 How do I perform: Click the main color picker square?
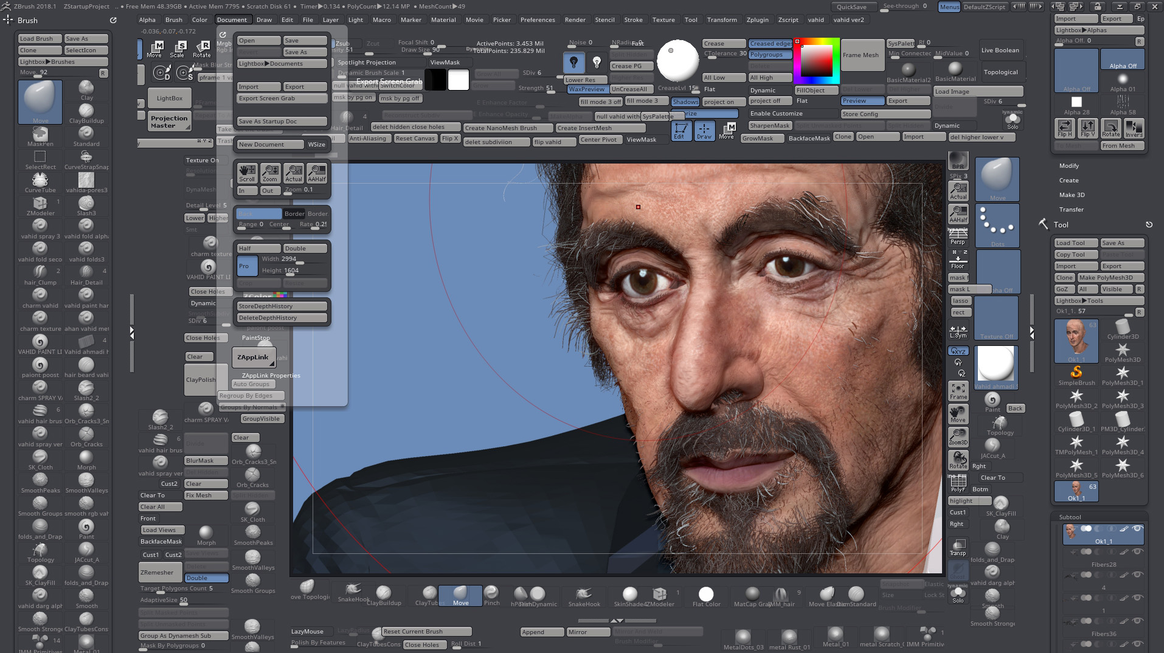coord(817,61)
